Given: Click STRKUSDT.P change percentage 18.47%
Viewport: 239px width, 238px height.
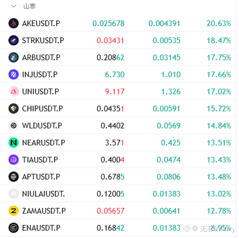Looking at the screenshot, I should click(219, 40).
